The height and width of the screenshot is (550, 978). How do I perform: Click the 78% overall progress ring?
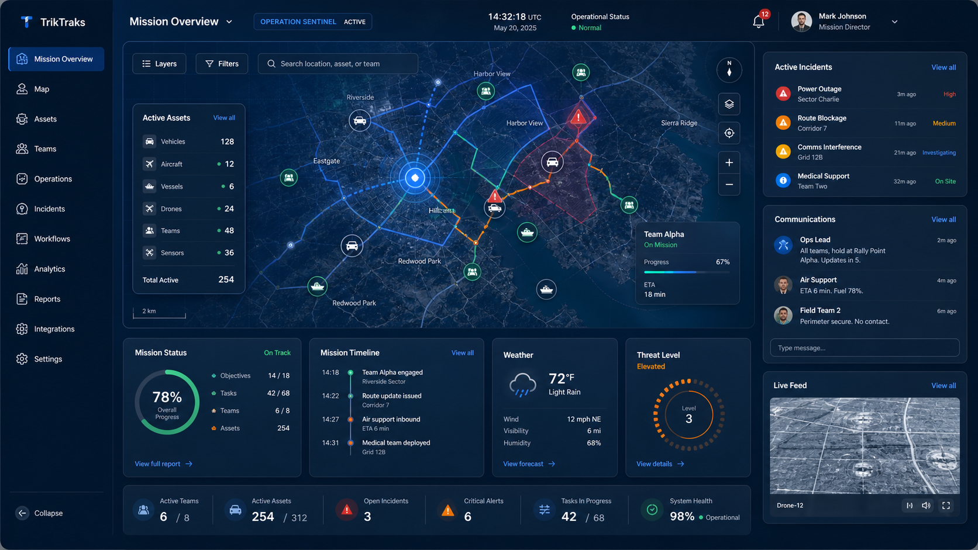pos(167,402)
